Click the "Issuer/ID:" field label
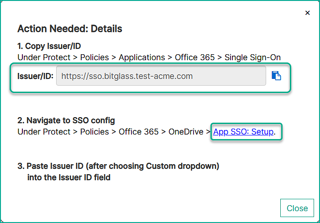320x223 pixels. coord(34,76)
